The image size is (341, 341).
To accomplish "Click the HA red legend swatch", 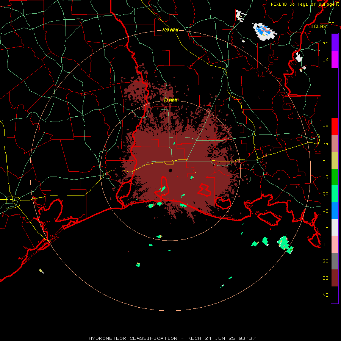I will (x=335, y=127).
